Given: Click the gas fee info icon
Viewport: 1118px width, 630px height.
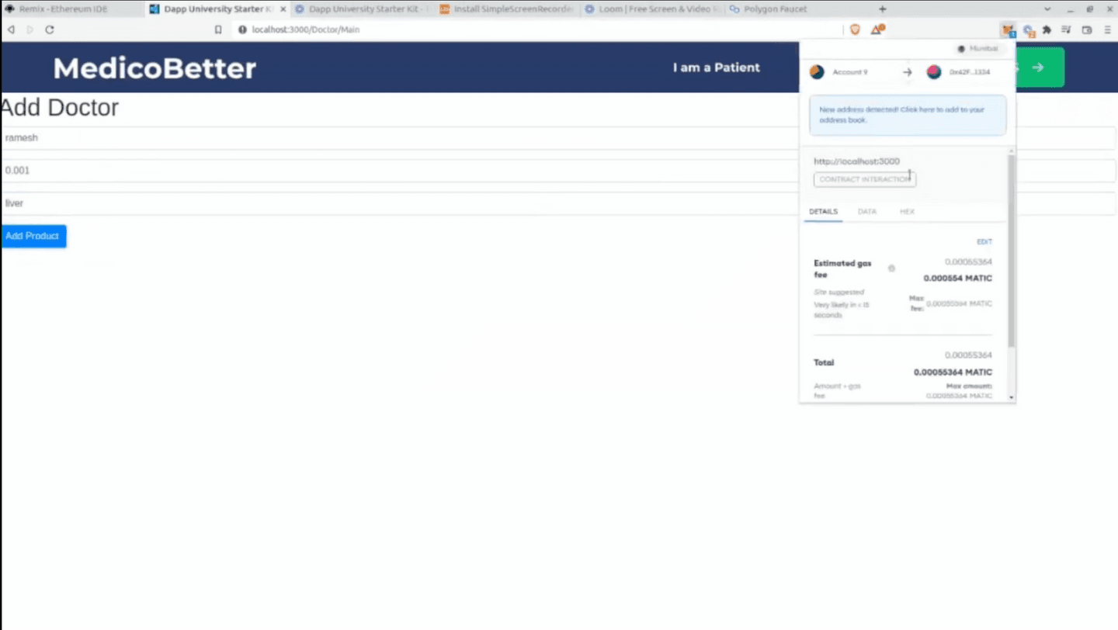Looking at the screenshot, I should click(891, 268).
